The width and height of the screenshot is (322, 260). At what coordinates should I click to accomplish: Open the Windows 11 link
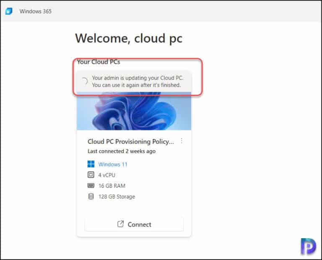point(113,164)
